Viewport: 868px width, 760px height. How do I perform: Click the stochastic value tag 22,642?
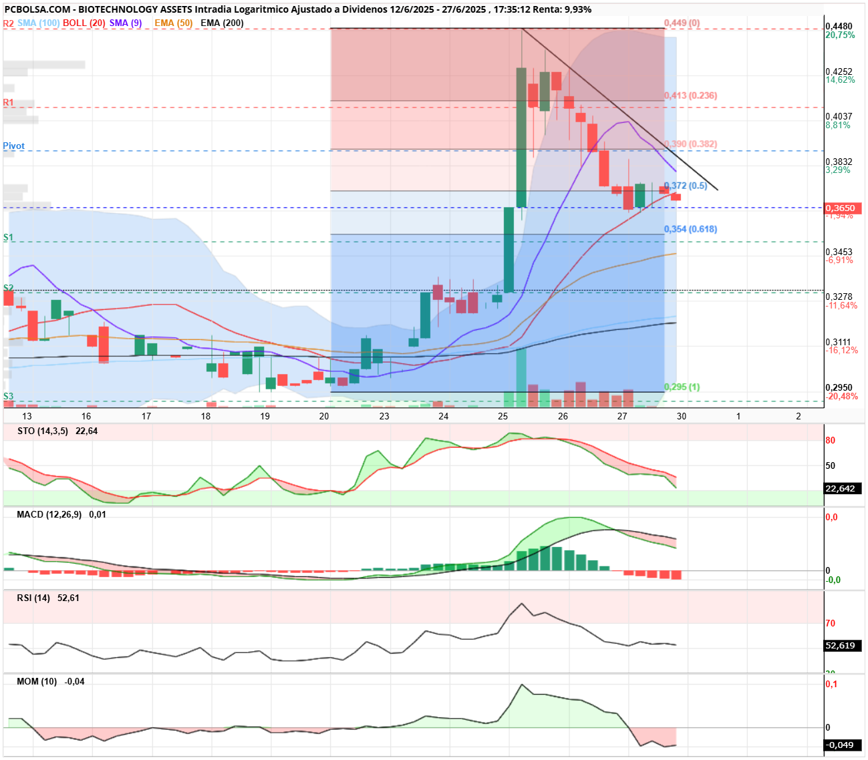click(842, 488)
